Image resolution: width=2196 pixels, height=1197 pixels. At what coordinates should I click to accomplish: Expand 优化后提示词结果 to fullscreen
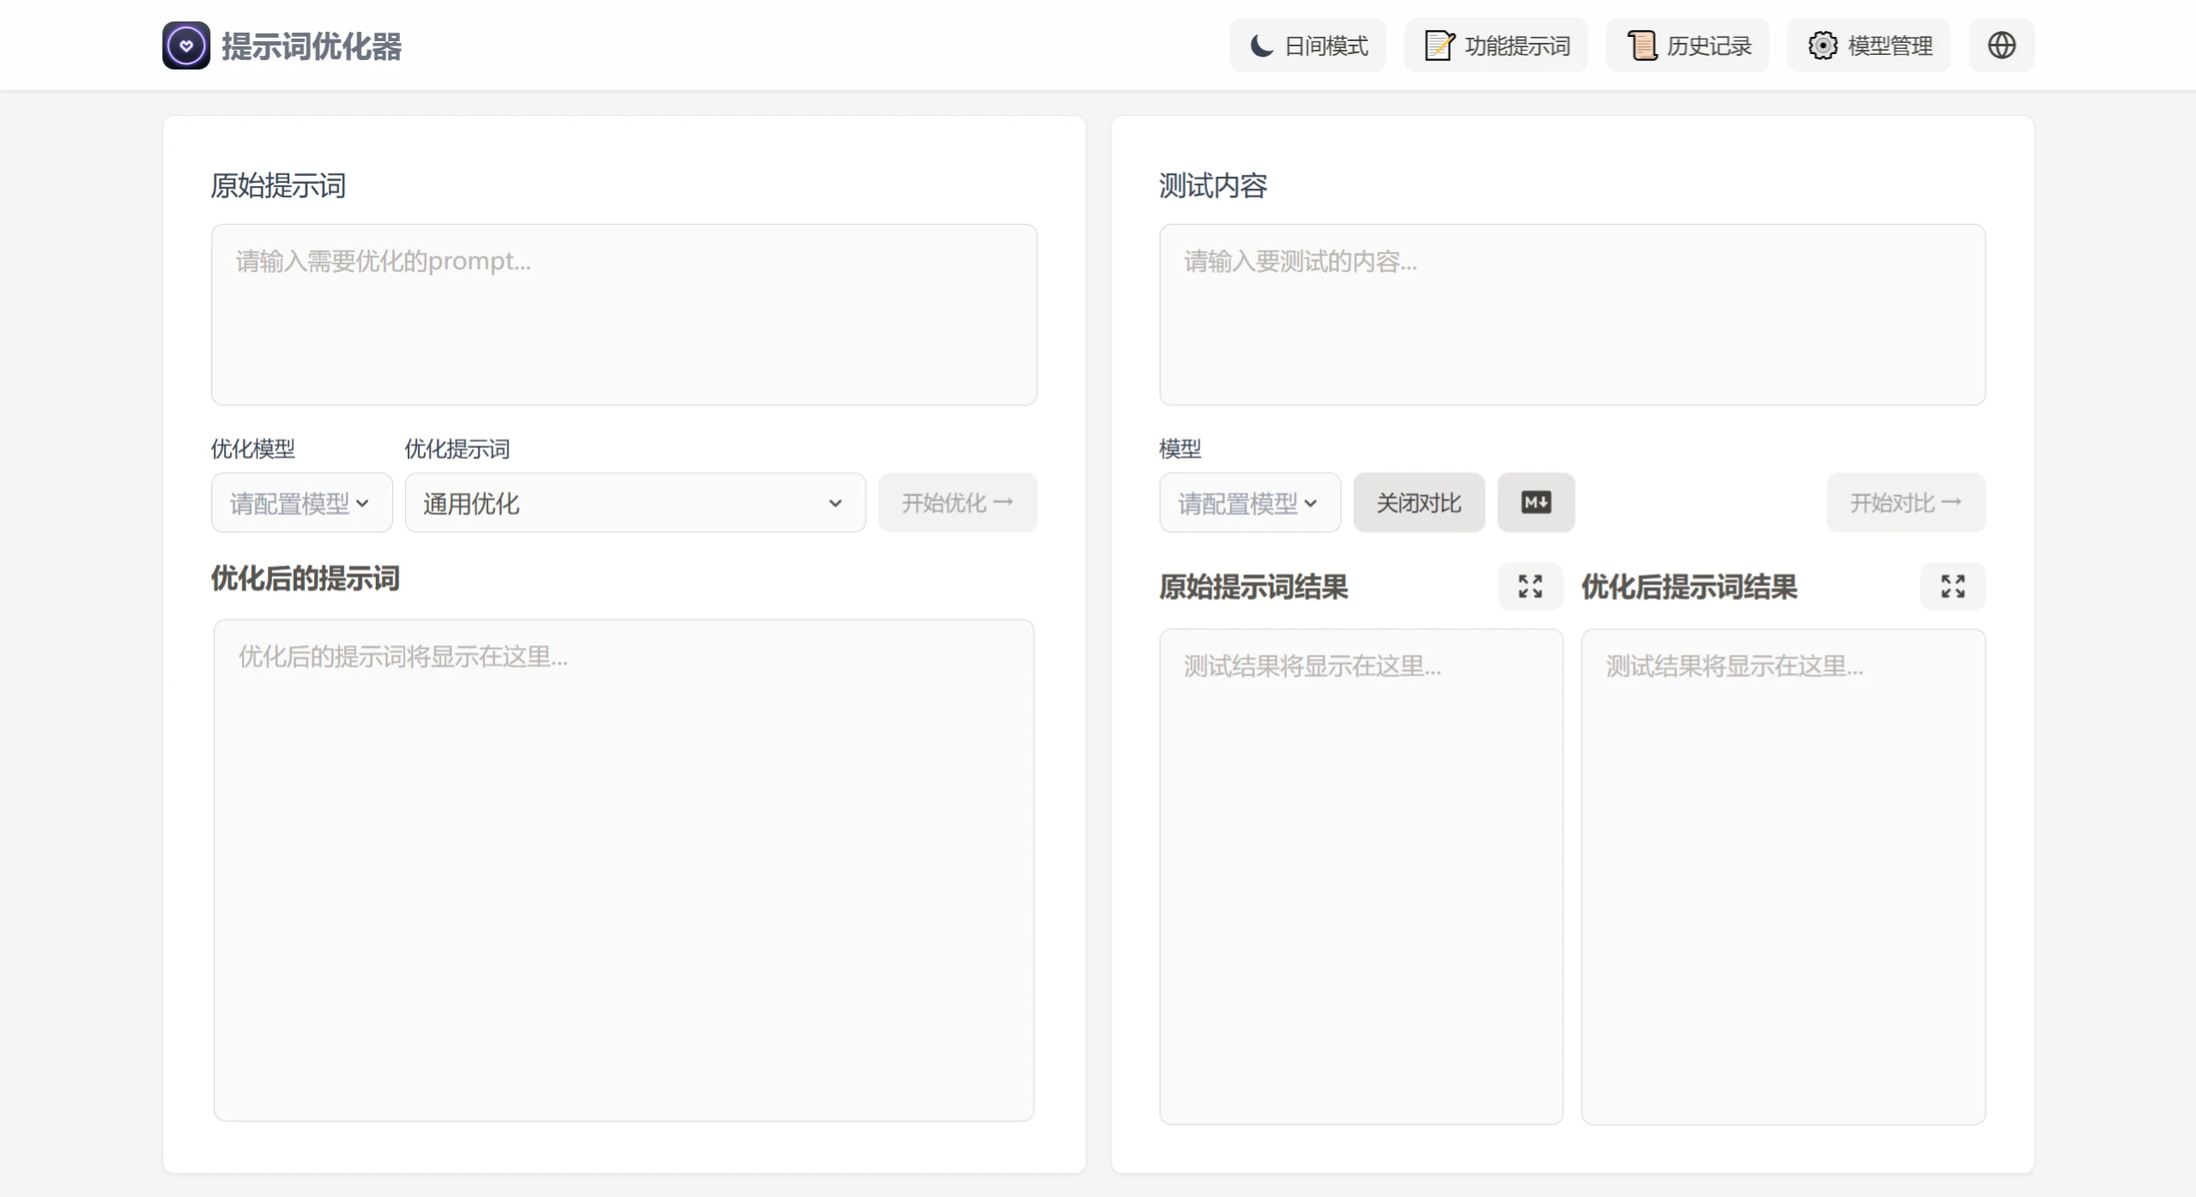(x=1953, y=586)
